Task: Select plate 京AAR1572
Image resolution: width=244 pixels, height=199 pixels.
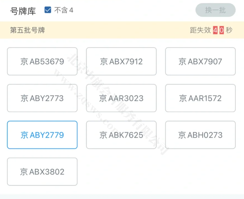Action: click(200, 98)
